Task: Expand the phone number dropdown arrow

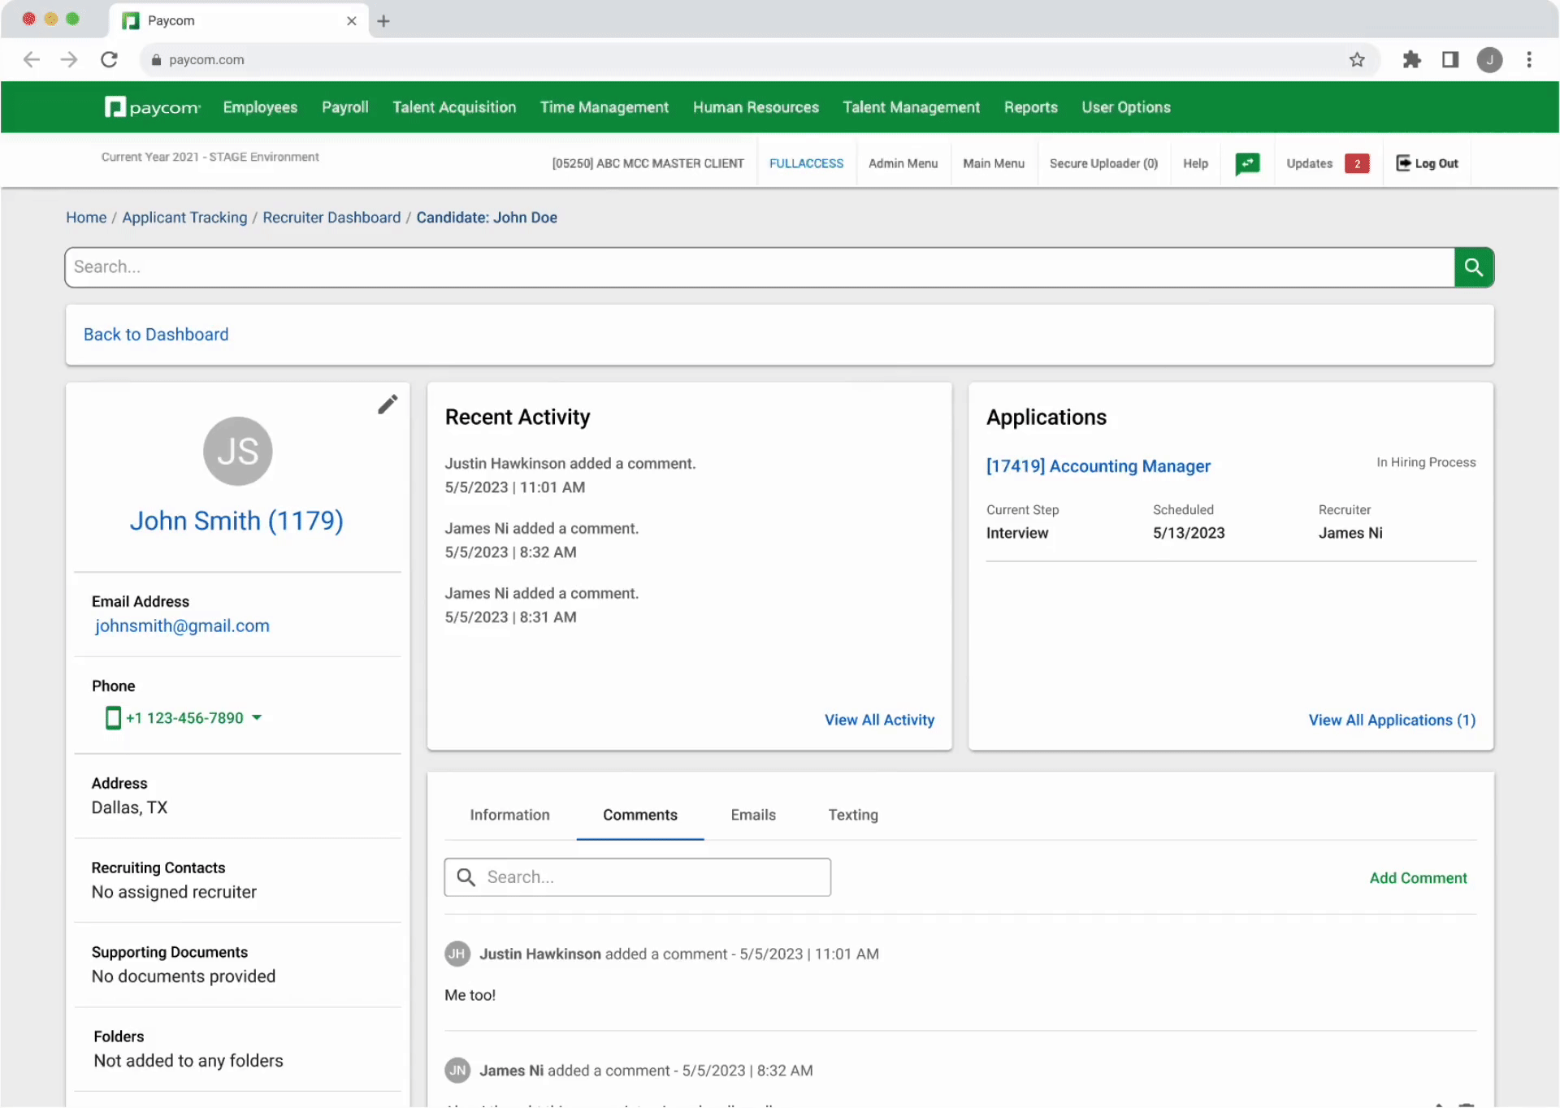Action: click(x=257, y=717)
